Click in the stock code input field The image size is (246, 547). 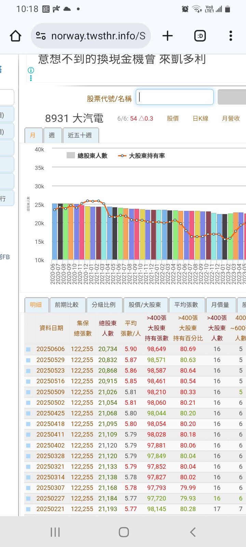pos(175,97)
